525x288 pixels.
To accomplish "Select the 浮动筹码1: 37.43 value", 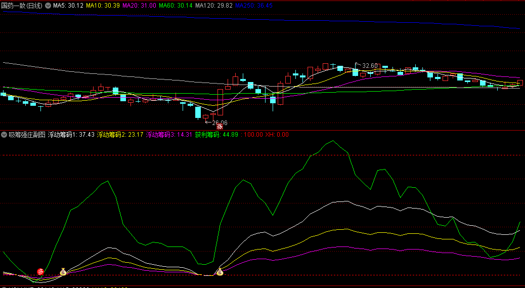I will [71, 135].
